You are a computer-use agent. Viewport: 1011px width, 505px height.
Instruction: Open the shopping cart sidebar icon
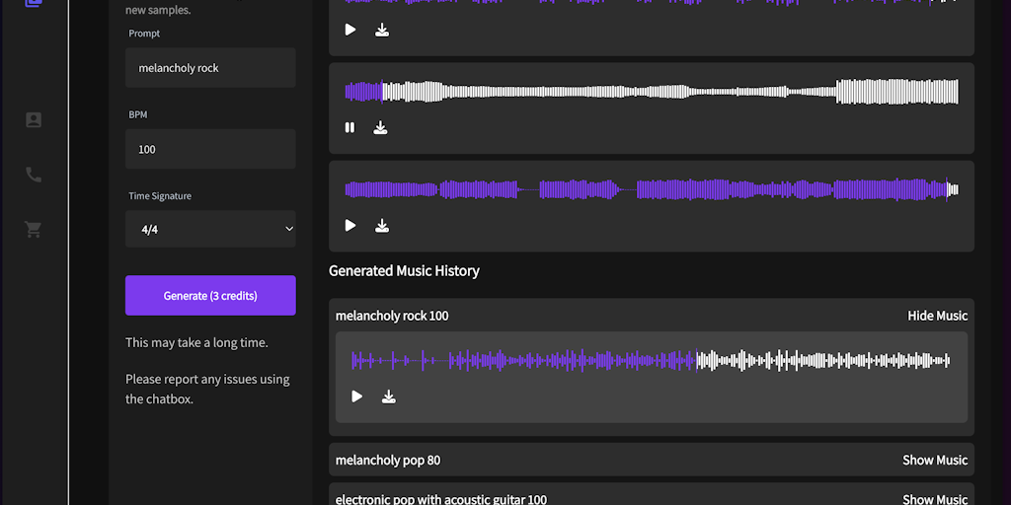tap(34, 230)
